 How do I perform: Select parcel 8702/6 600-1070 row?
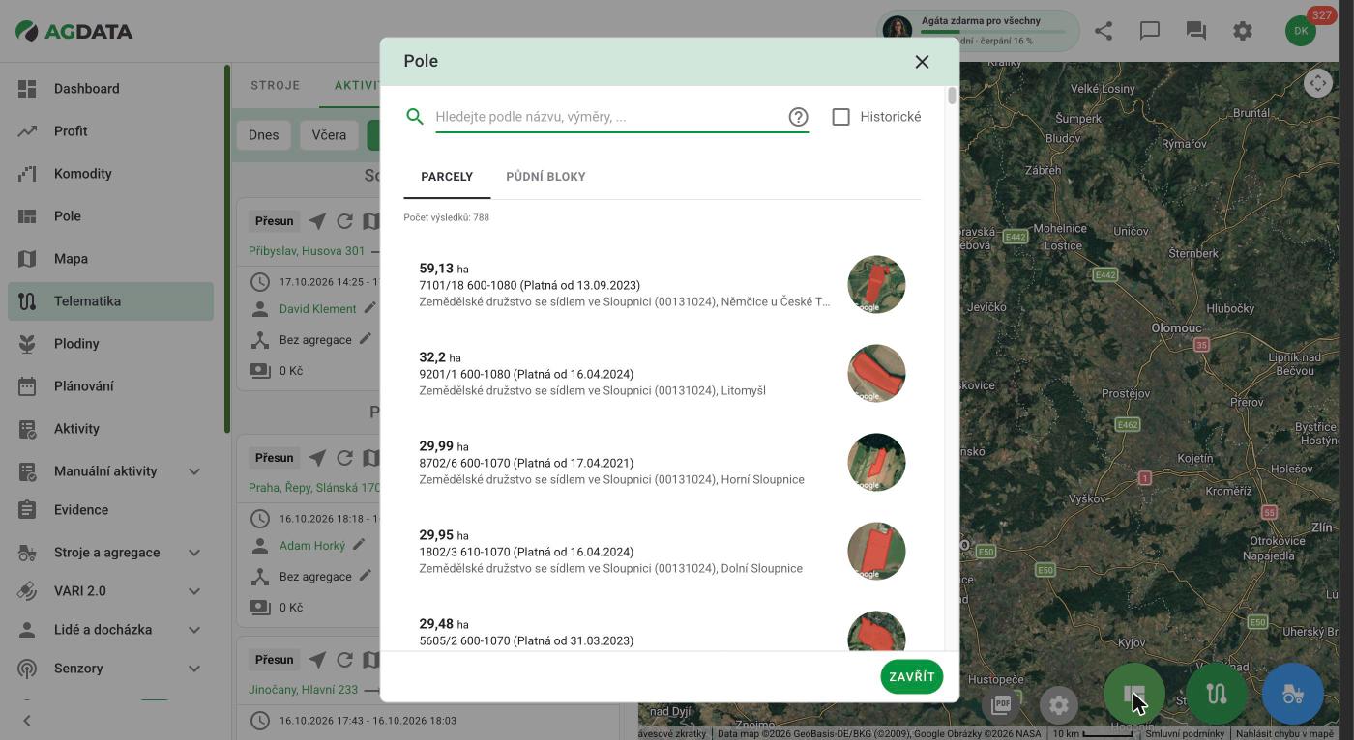pos(662,463)
